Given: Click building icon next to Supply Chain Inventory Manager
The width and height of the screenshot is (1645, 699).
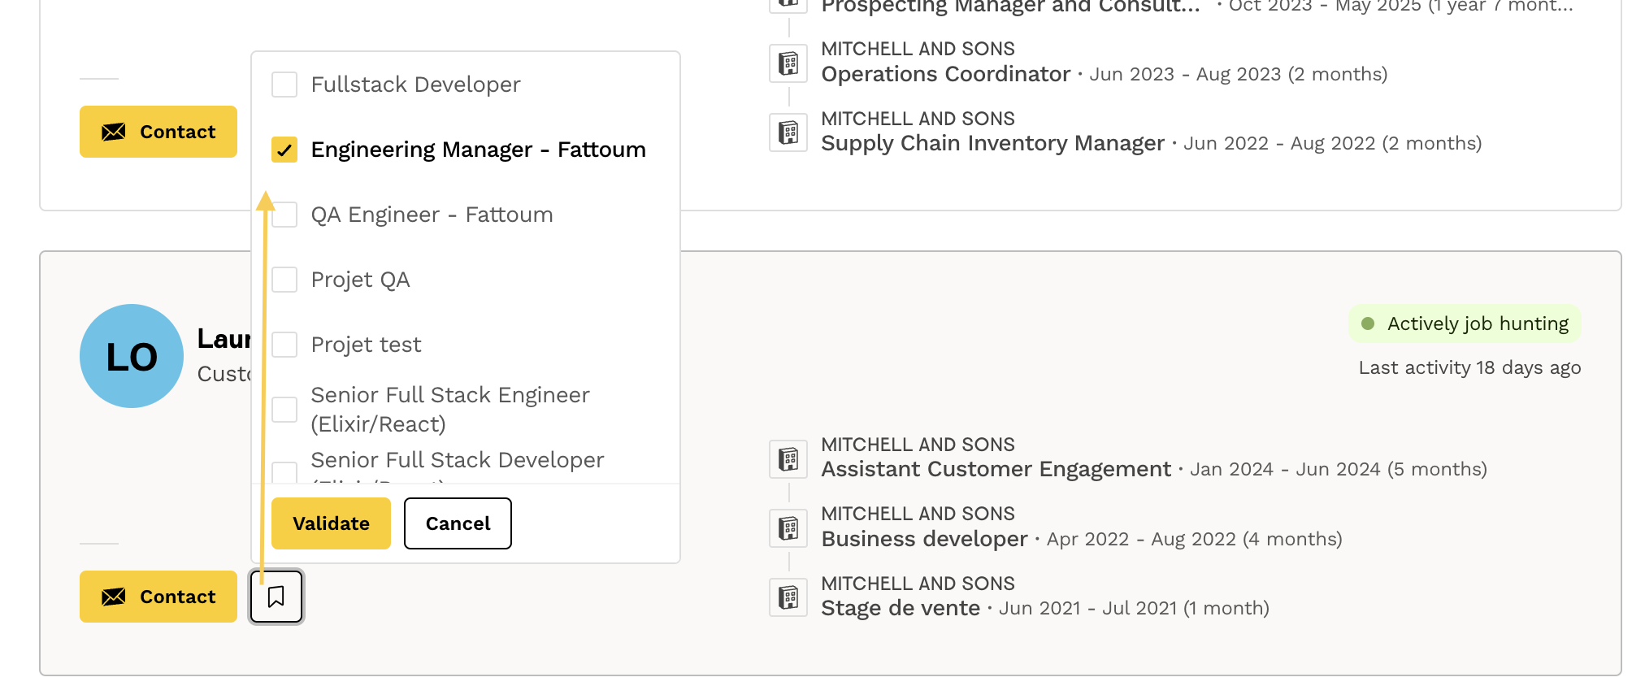Looking at the screenshot, I should [788, 132].
